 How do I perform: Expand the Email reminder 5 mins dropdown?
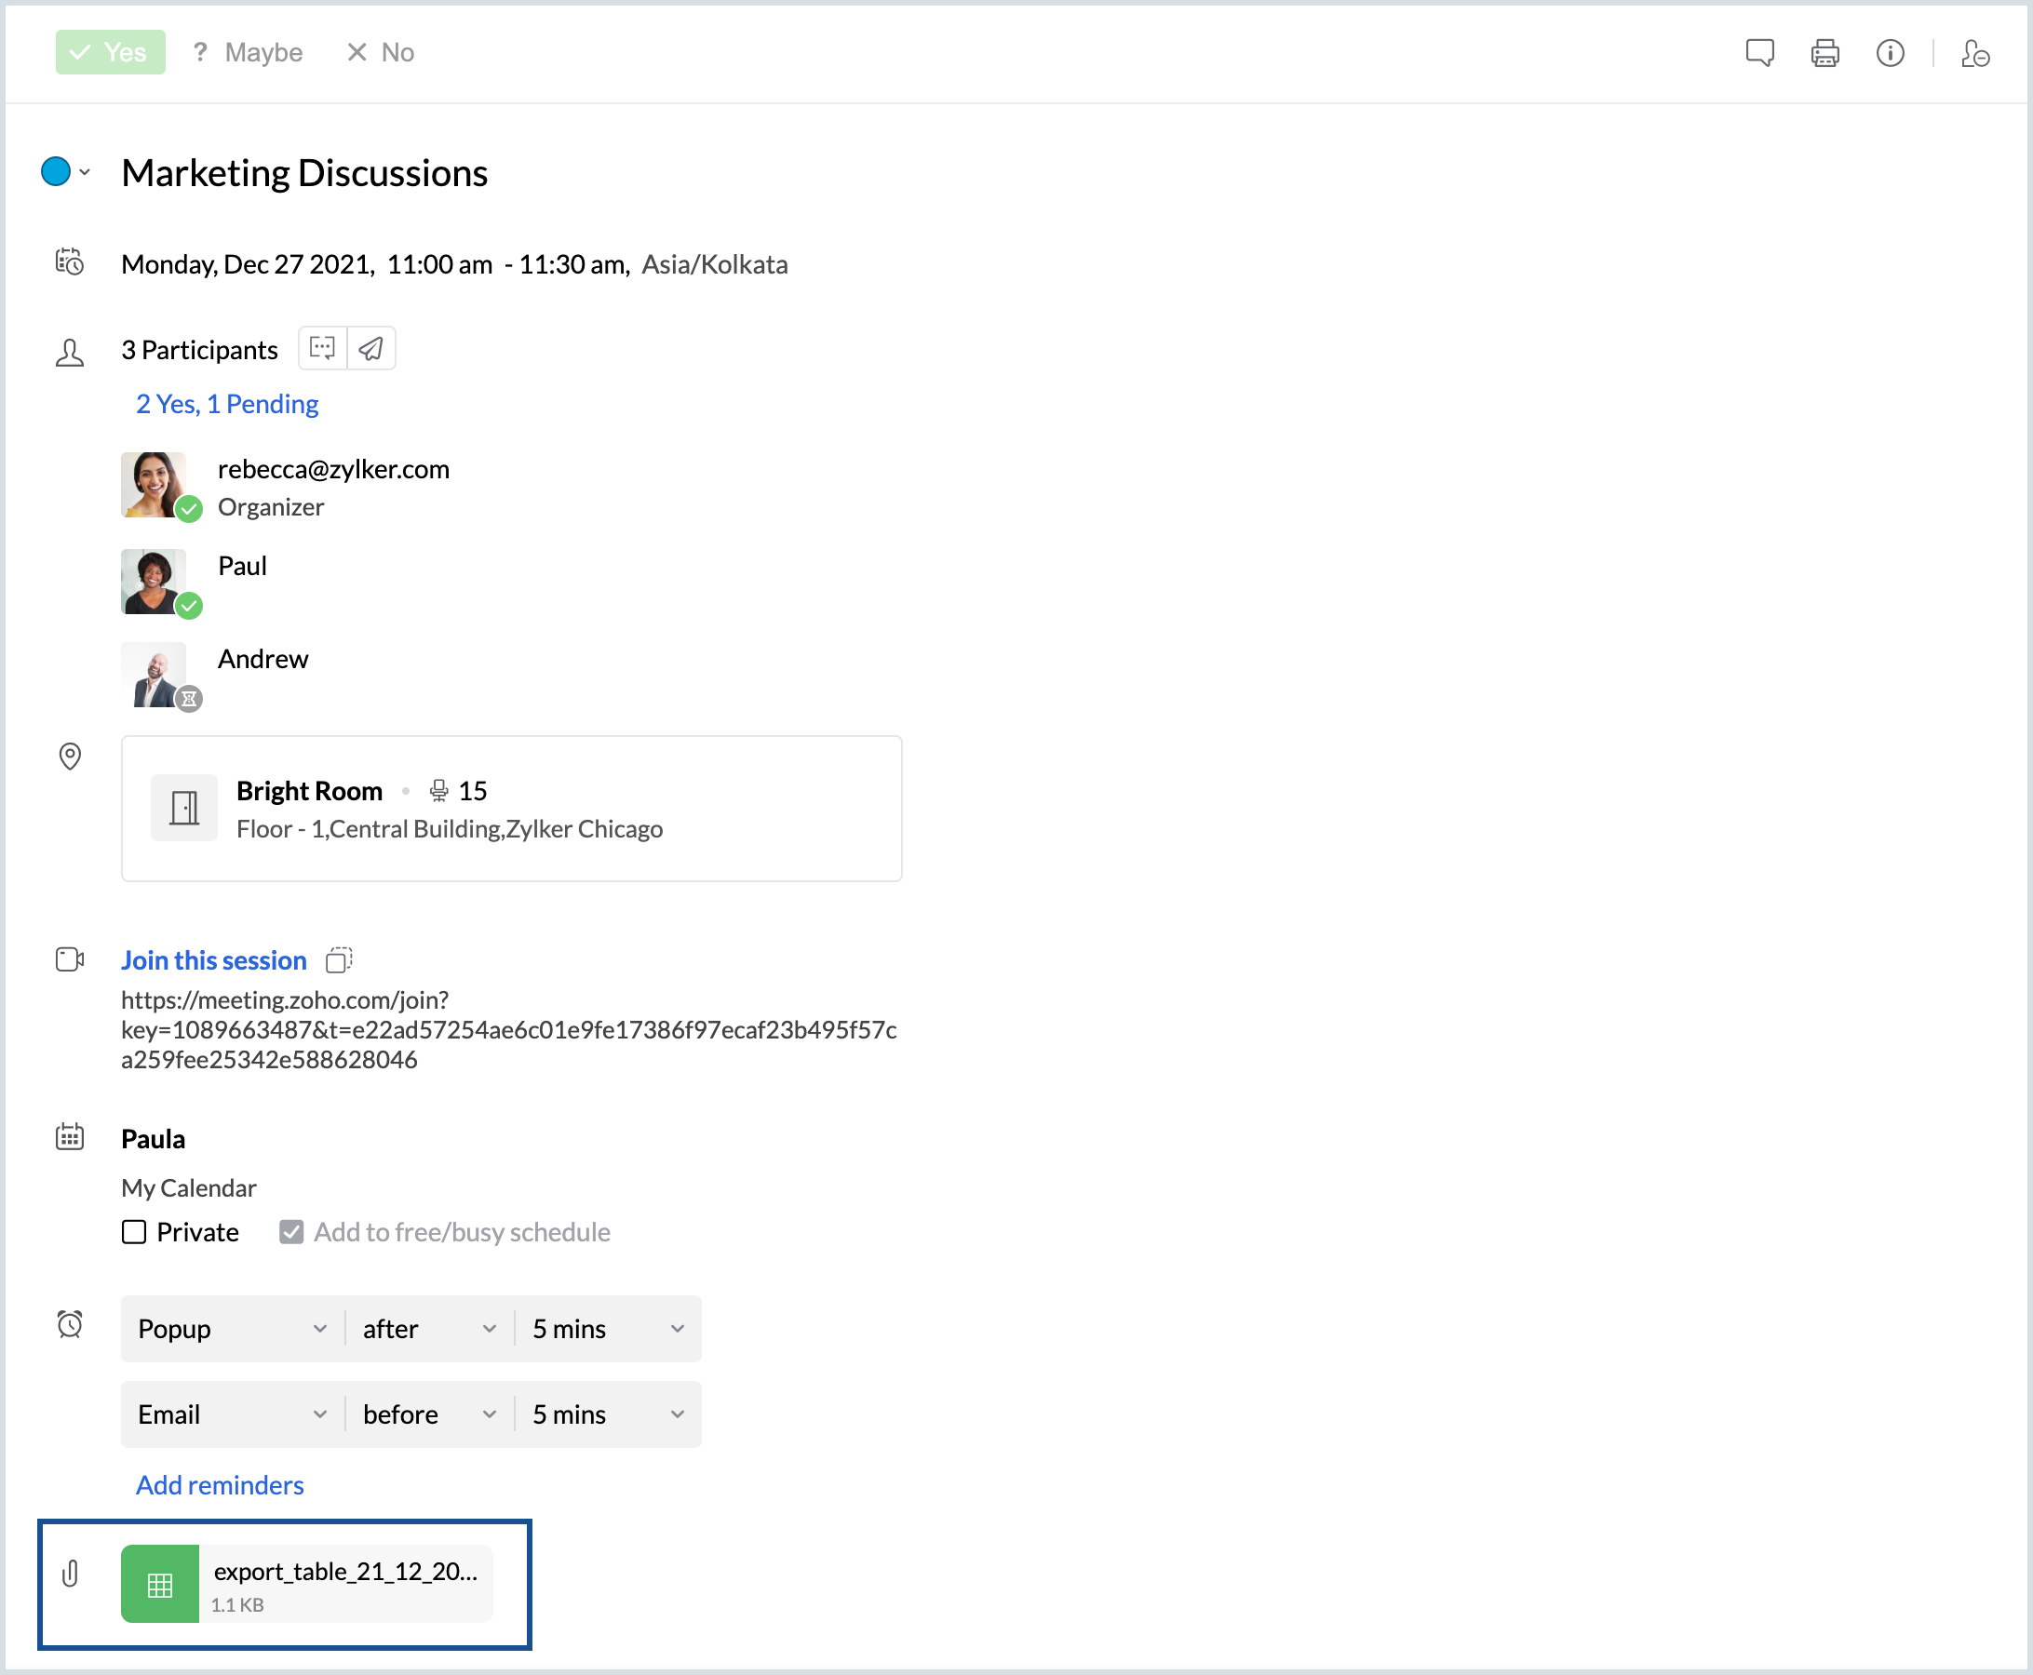[x=608, y=1414]
